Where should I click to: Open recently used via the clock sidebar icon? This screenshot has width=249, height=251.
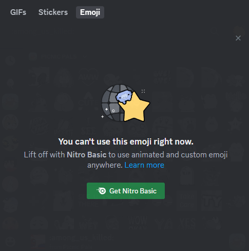10,60
